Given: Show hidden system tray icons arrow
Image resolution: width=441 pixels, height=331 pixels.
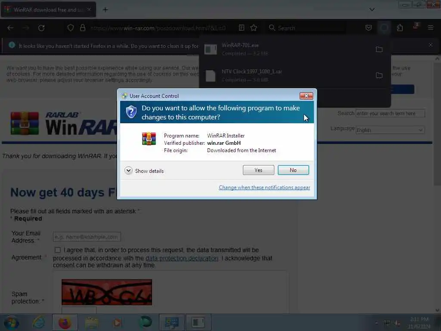Looking at the screenshot, I should [376, 323].
